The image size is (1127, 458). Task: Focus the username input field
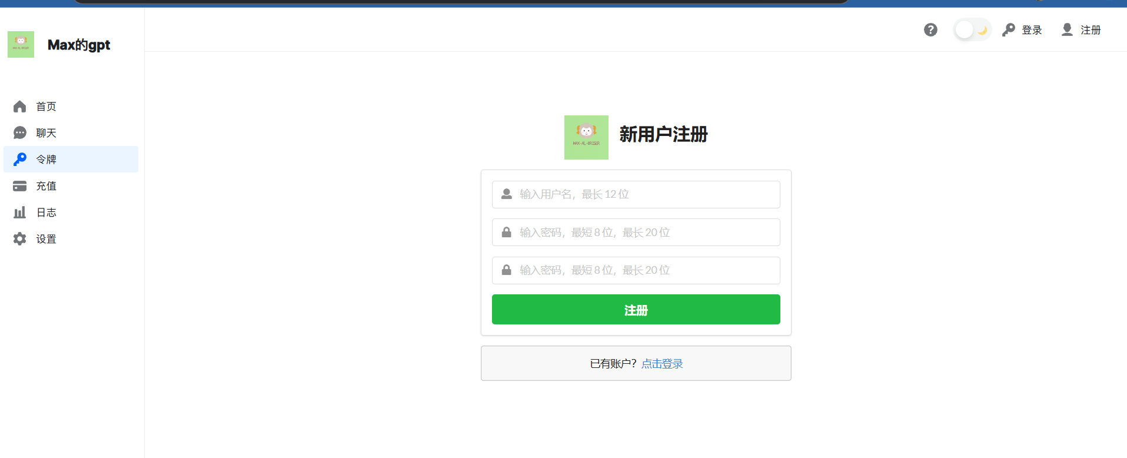tap(636, 194)
